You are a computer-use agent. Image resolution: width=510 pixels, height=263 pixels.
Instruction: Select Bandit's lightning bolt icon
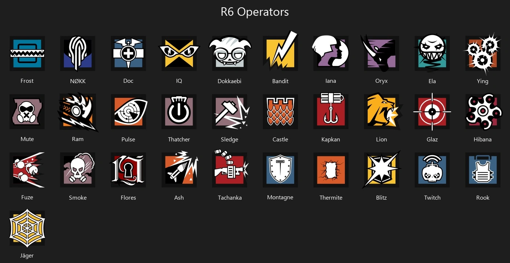point(280,52)
